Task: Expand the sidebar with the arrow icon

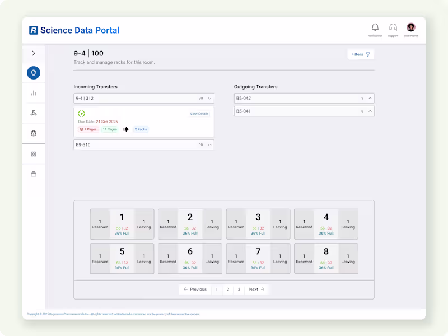Action: tap(34, 53)
